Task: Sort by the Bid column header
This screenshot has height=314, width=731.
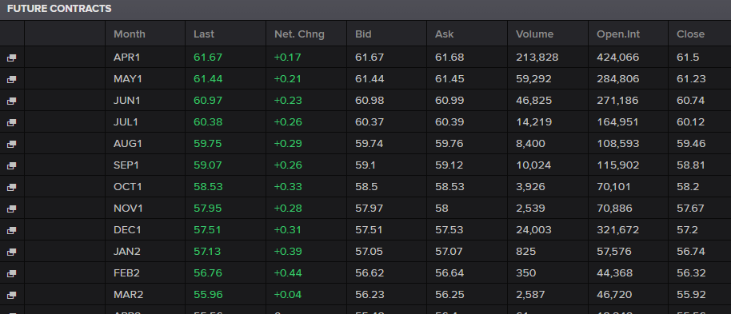Action: (363, 34)
